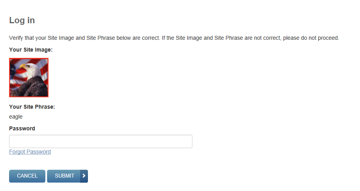The height and width of the screenshot is (191, 360).
Task: Click the eagle's yellow beak
Action: click(x=22, y=66)
